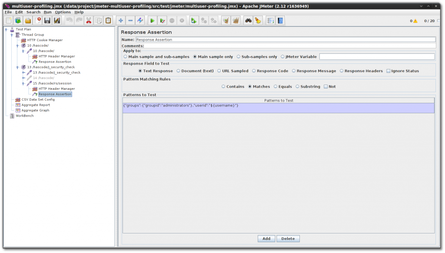Open the Options menu
The height and width of the screenshot is (253, 445).
[62, 12]
